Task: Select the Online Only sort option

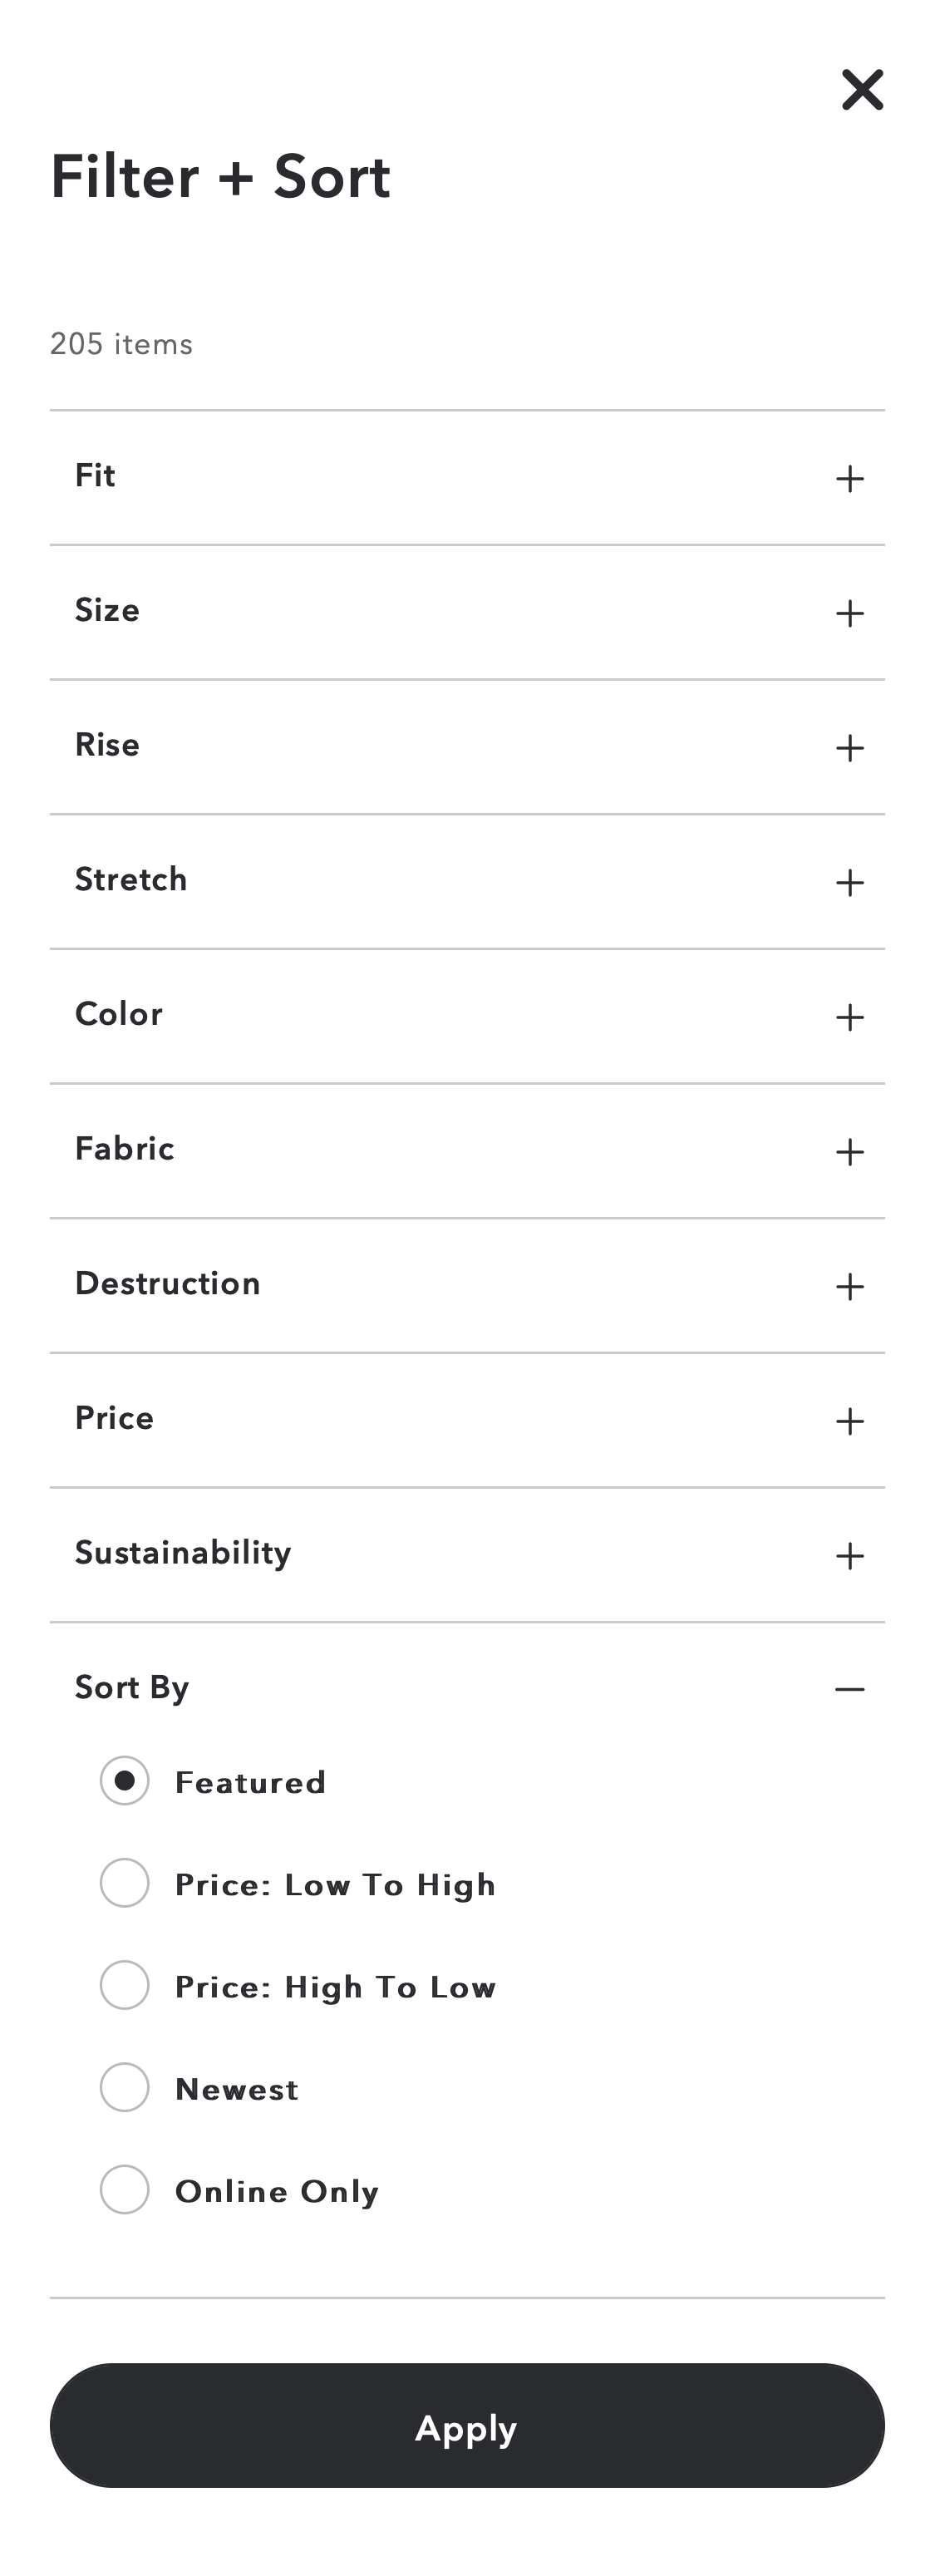Action: [x=124, y=2190]
